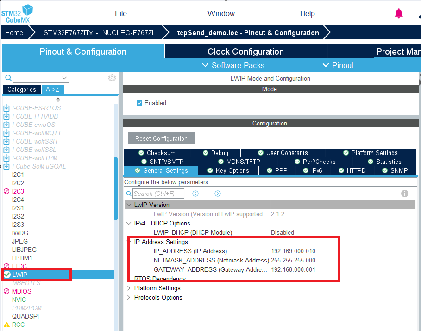
Task: Click the Reset Configuration button
Action: [x=161, y=138]
